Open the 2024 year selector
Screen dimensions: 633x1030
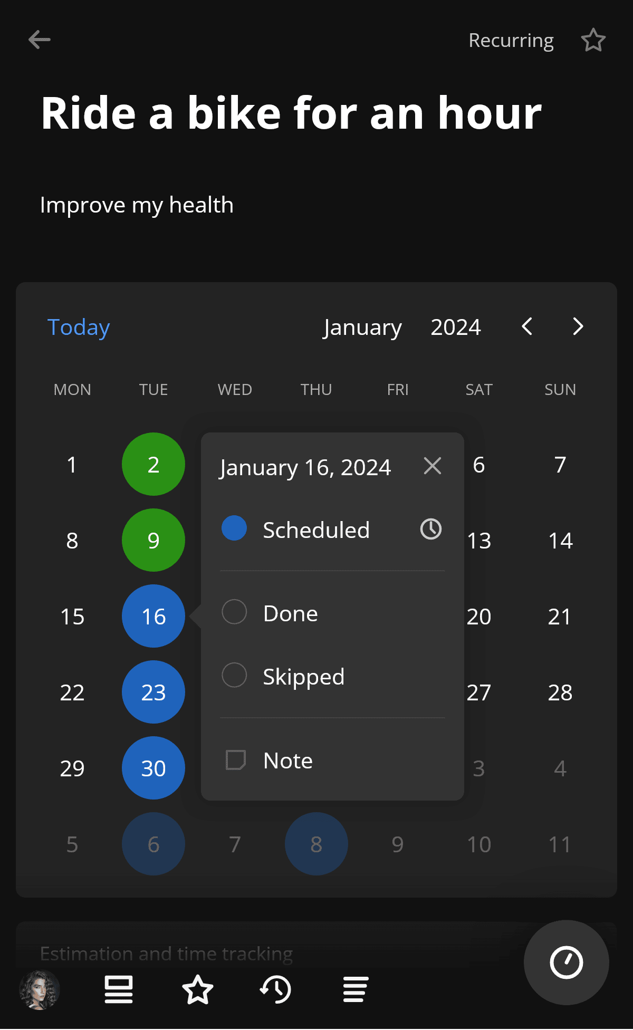point(456,328)
